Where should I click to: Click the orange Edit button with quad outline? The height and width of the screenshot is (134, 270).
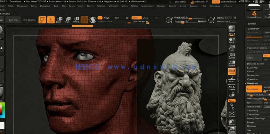(x=42, y=20)
